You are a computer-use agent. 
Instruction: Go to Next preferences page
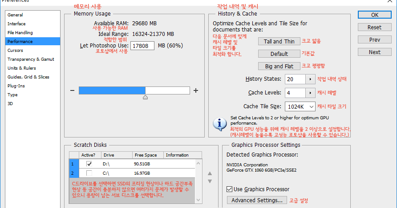click(x=374, y=52)
